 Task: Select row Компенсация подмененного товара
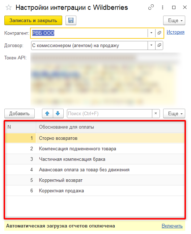point(95,149)
